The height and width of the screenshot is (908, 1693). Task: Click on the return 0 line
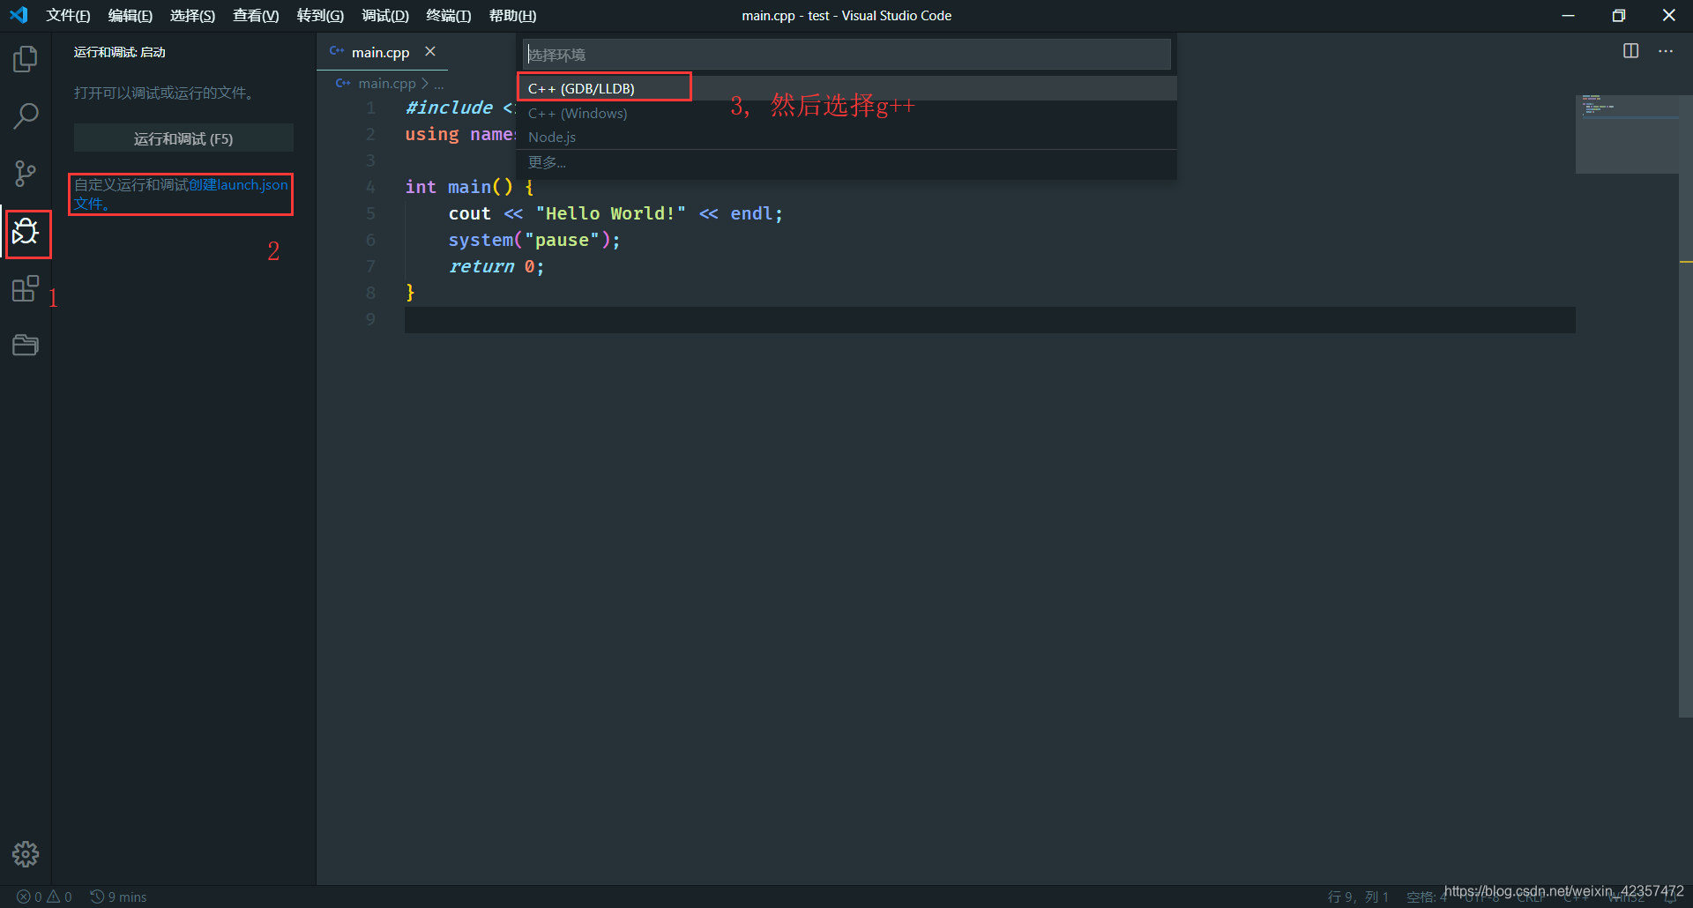496,266
